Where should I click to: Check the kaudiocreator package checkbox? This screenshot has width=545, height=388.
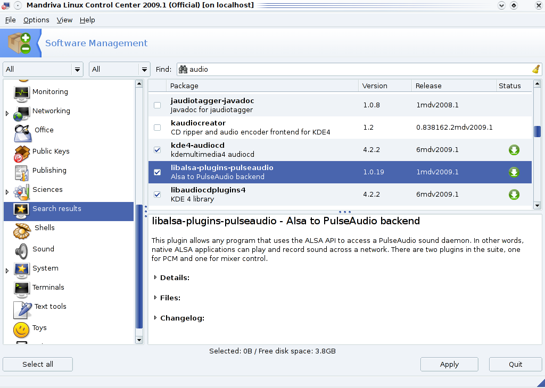(157, 128)
